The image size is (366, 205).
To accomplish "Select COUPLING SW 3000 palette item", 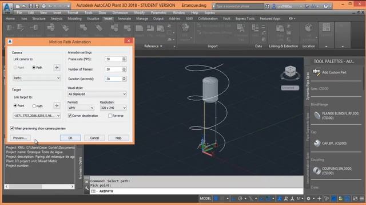I will (x=333, y=171).
